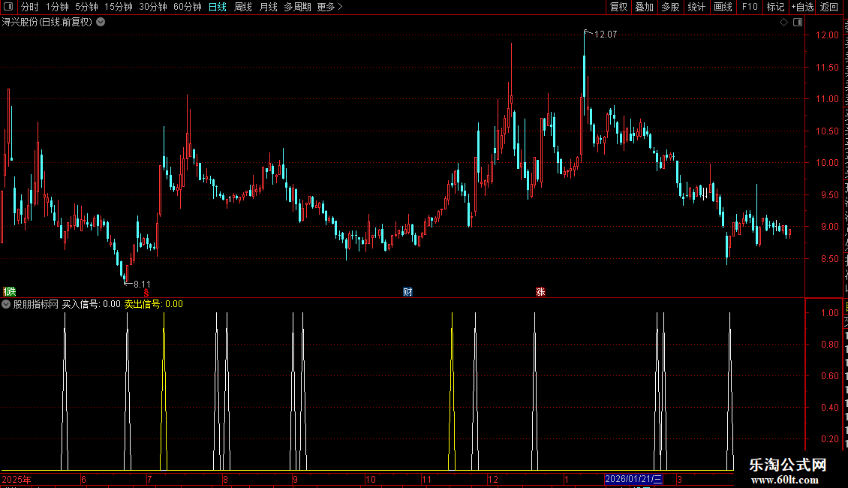The width and height of the screenshot is (848, 488).
Task: Toggle the left sidebar panel icon
Action: coord(8,7)
